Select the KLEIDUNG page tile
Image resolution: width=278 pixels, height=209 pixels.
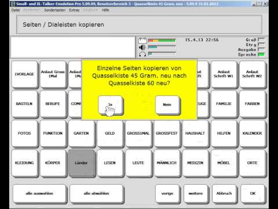click(x=24, y=163)
